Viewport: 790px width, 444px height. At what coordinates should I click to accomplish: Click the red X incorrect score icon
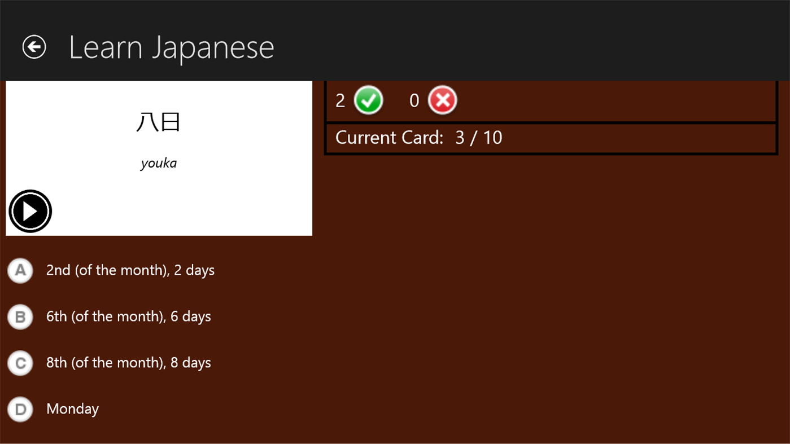[443, 100]
